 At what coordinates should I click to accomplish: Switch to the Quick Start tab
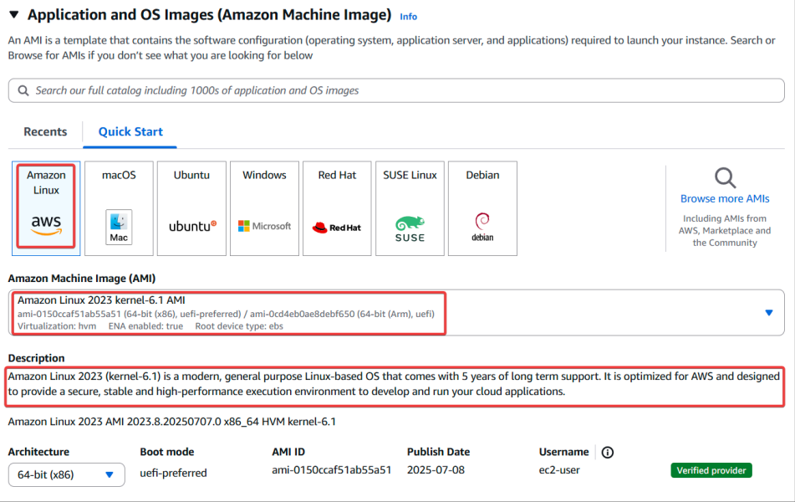coord(130,132)
